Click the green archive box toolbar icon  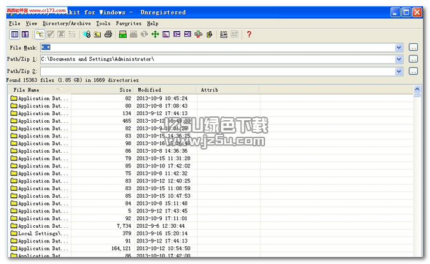[122, 34]
